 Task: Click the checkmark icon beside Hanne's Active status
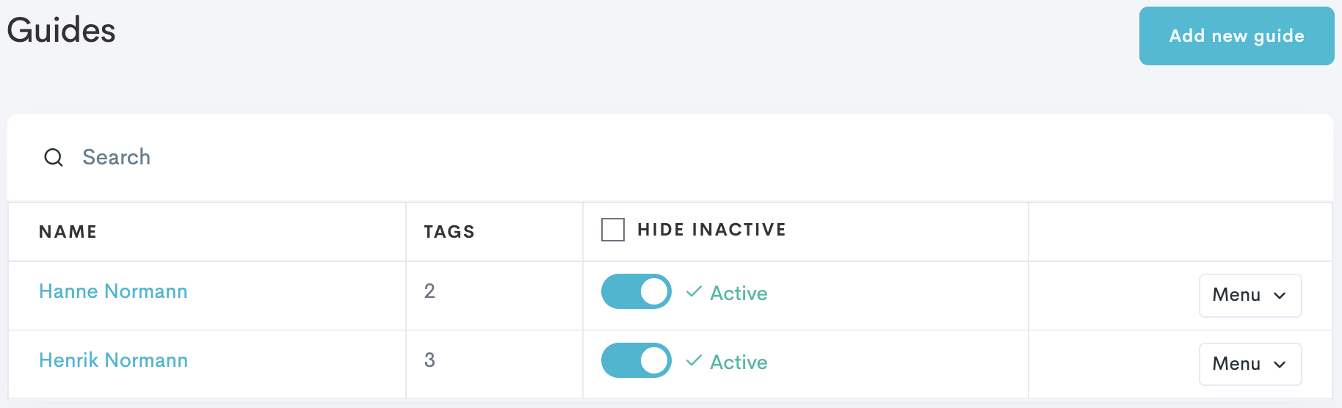click(694, 292)
